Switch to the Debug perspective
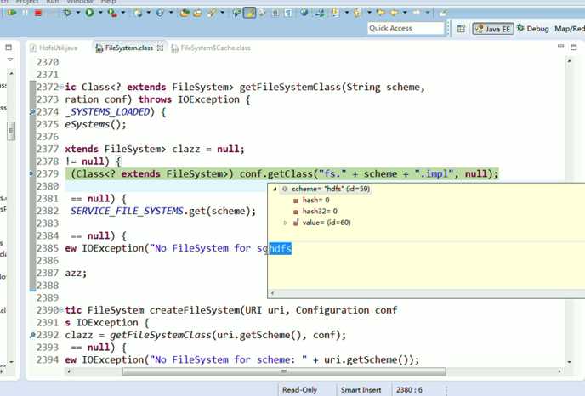The height and width of the screenshot is (396, 585). tap(533, 29)
